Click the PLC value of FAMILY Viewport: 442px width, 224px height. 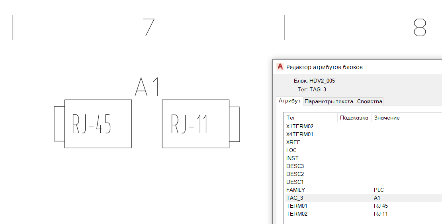click(379, 190)
